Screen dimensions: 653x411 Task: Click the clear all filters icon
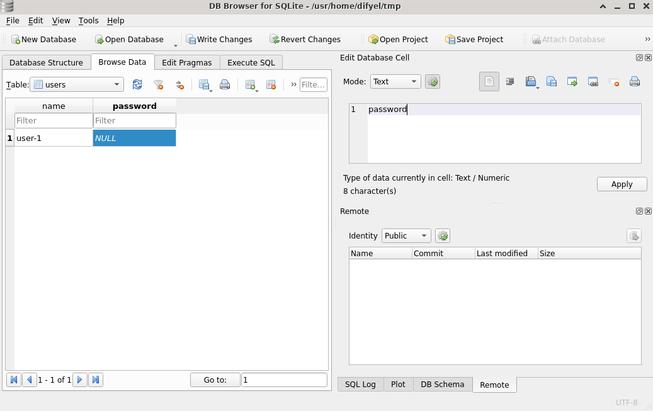point(158,84)
